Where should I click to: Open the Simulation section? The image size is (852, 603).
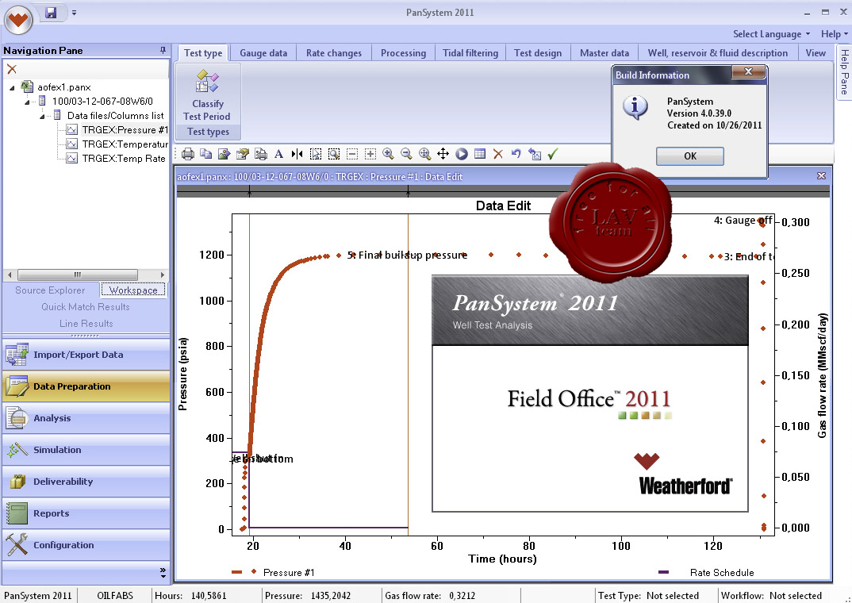pos(86,450)
